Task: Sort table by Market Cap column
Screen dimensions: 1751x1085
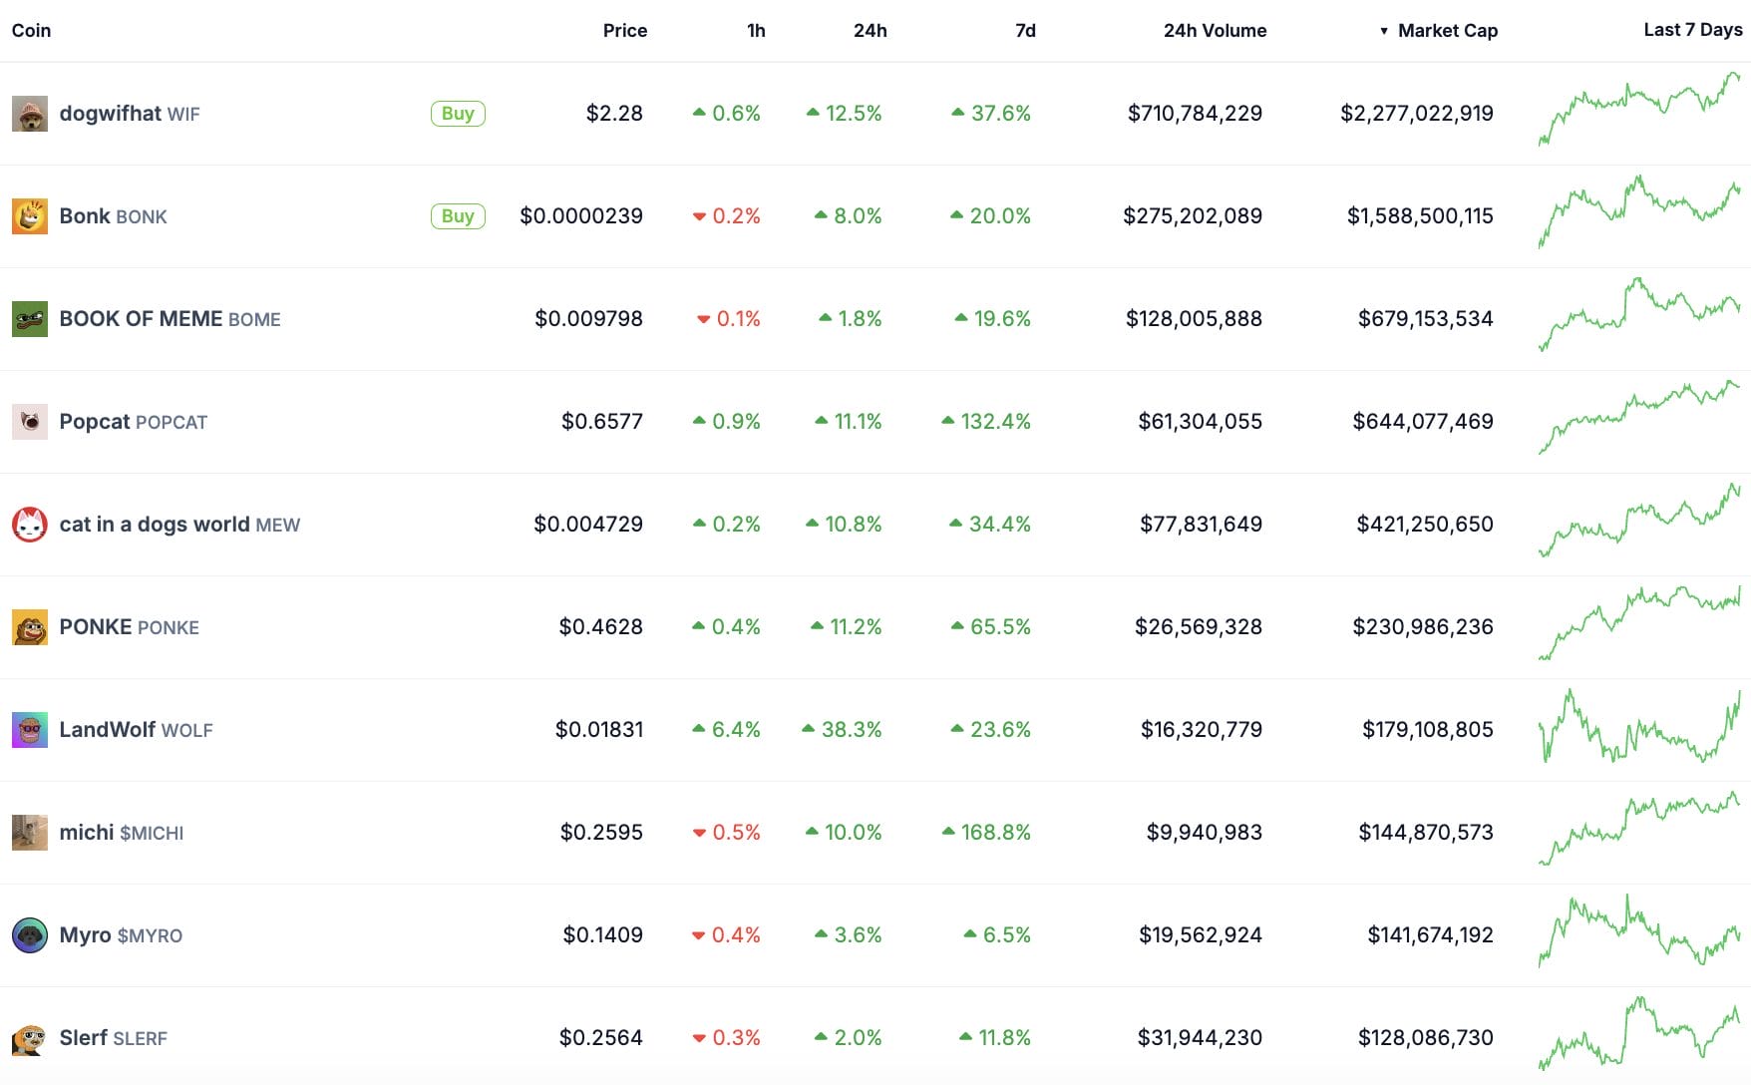Action: point(1447,31)
